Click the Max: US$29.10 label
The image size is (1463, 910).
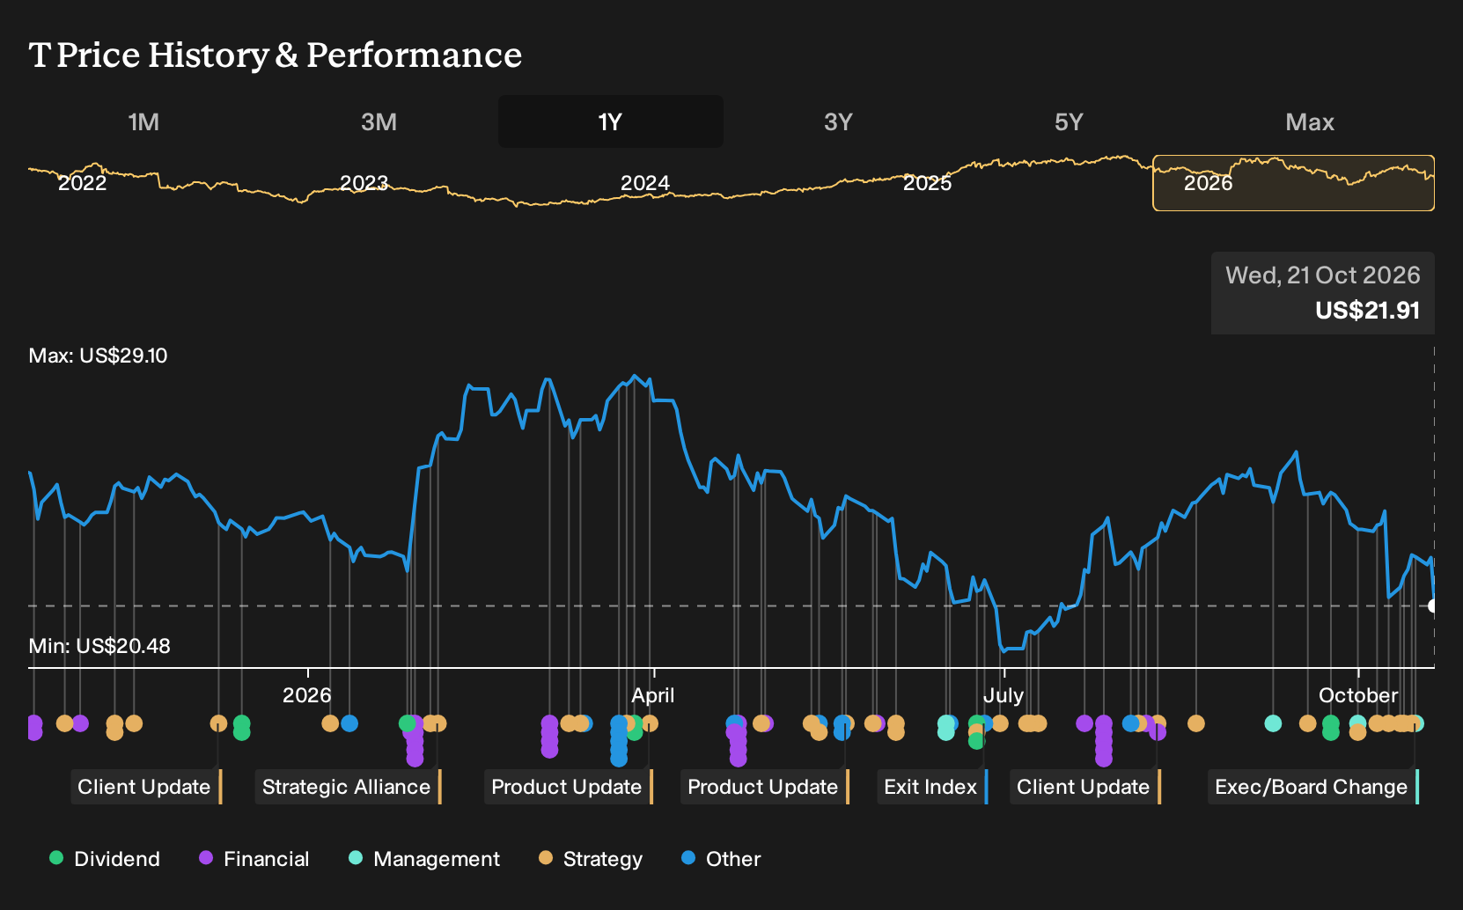98,356
